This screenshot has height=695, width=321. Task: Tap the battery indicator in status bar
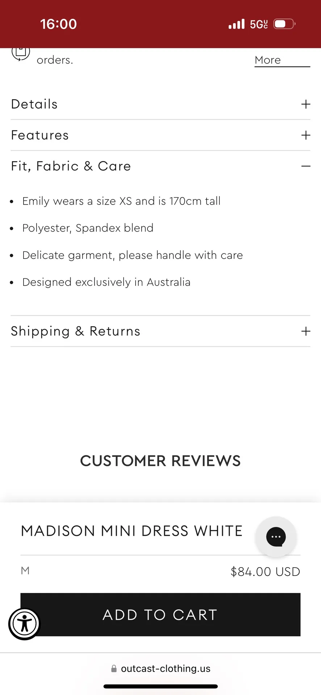[284, 24]
